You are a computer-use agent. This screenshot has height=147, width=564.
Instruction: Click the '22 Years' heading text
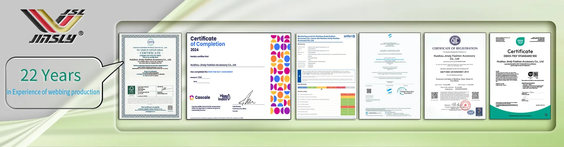[51, 75]
